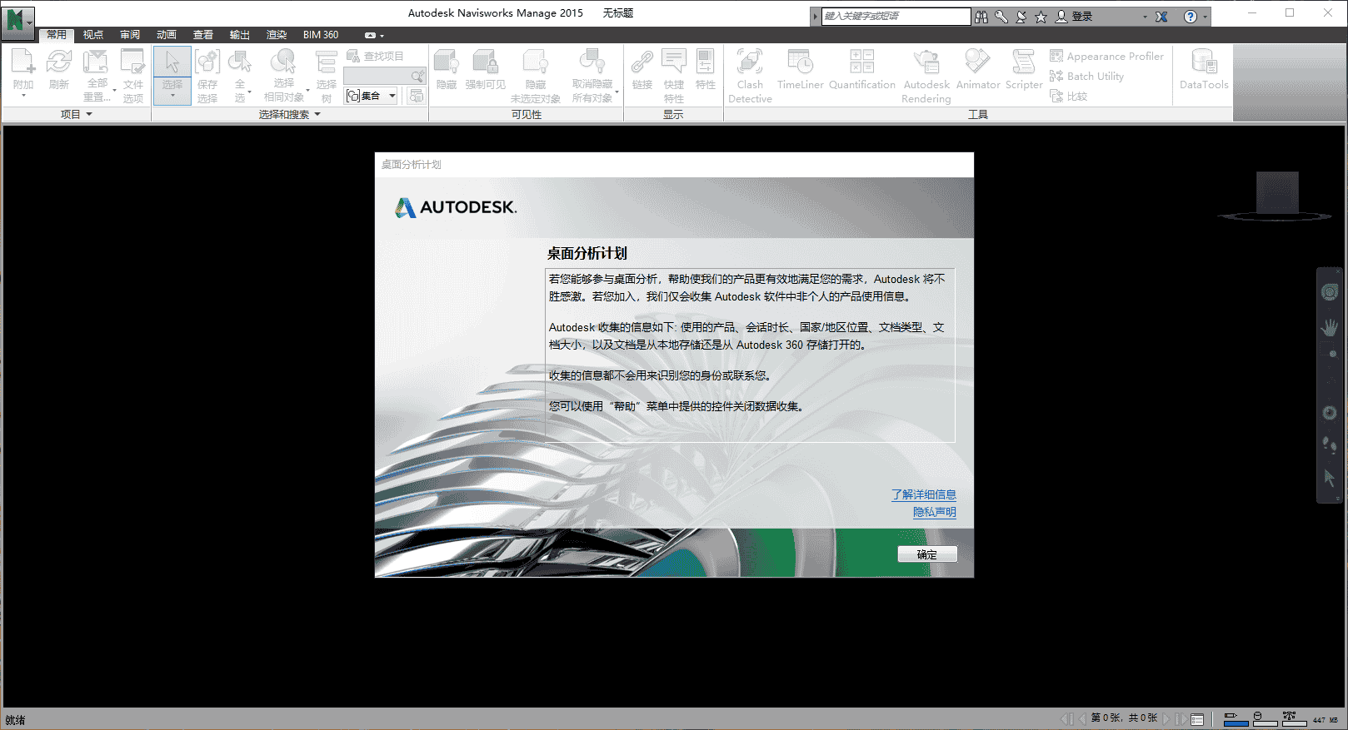Switch to the 动画 ribbon tab
The width and height of the screenshot is (1348, 730).
(167, 35)
